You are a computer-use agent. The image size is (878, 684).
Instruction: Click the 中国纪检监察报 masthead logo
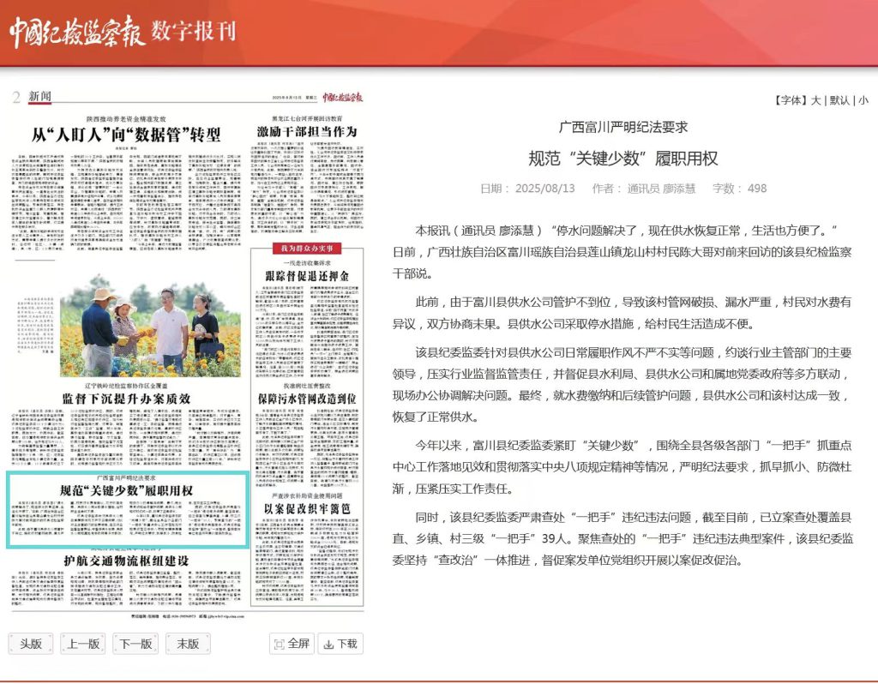[x=75, y=33]
